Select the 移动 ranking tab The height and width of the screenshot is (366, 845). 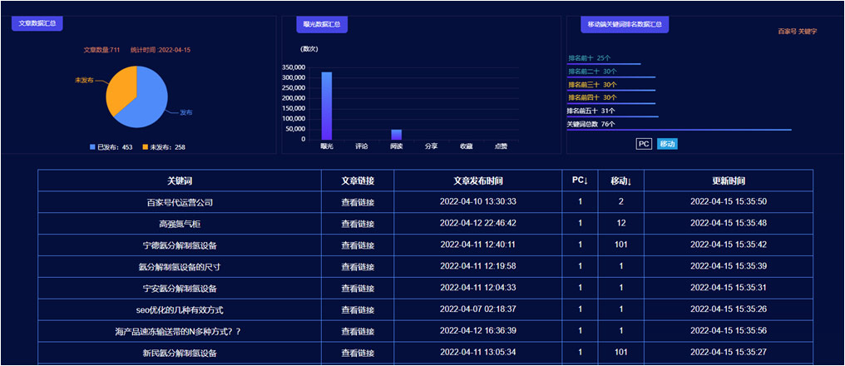tap(667, 144)
